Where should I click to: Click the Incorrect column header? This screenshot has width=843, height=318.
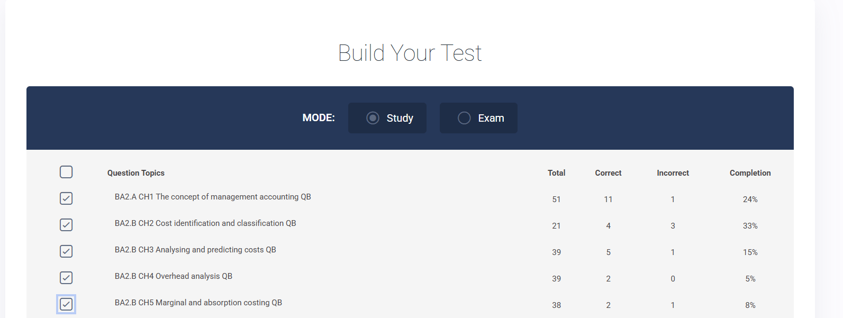coord(673,173)
